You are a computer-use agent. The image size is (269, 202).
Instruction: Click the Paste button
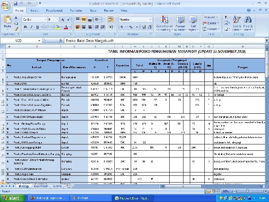(7, 22)
